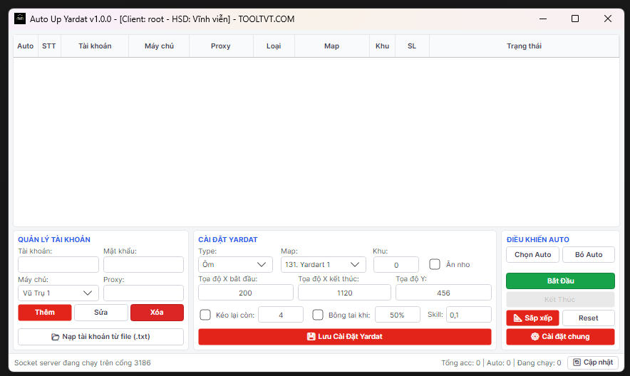The height and width of the screenshot is (376, 630).
Task: Enable the Ẩn nhỏ checkbox
Action: [x=435, y=264]
